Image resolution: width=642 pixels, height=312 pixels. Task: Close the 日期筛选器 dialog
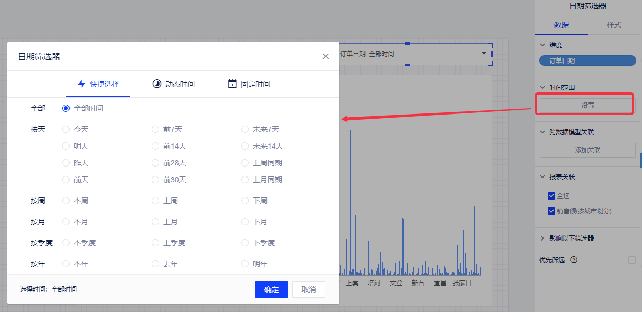(325, 56)
